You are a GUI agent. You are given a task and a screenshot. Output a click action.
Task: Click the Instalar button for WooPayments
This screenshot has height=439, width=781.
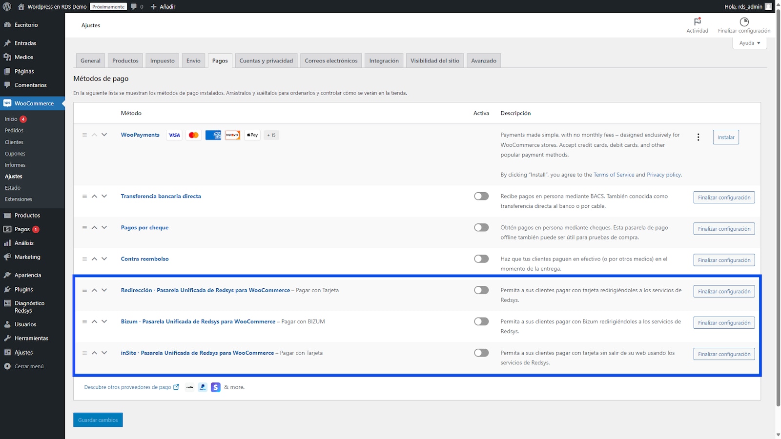click(x=726, y=137)
